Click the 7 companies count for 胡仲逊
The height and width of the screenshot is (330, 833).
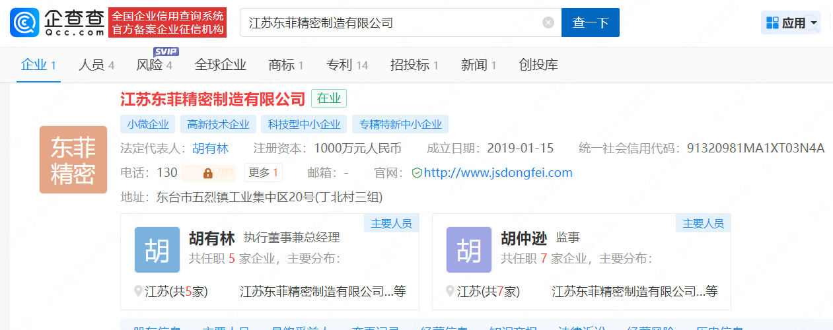coord(544,259)
